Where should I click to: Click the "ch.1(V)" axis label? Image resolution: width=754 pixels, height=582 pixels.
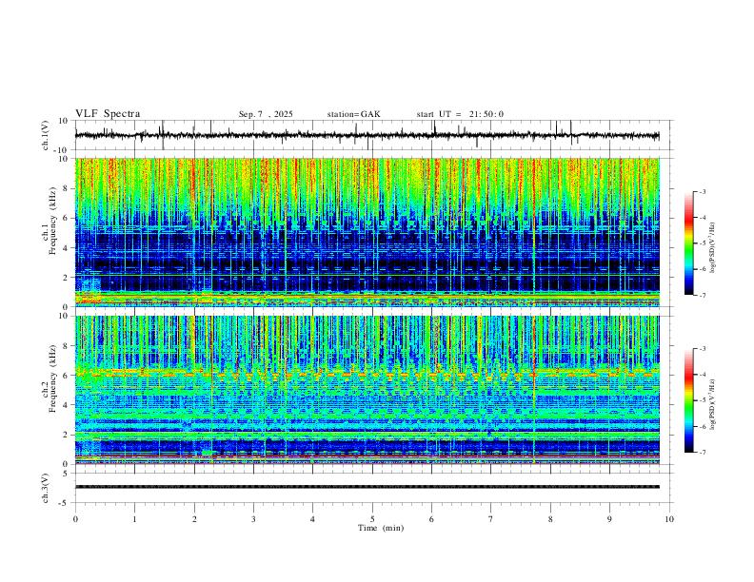coord(46,135)
